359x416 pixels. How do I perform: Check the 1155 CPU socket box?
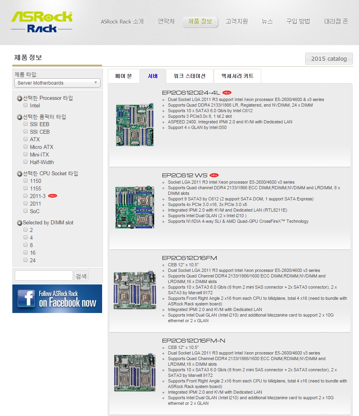(26, 188)
